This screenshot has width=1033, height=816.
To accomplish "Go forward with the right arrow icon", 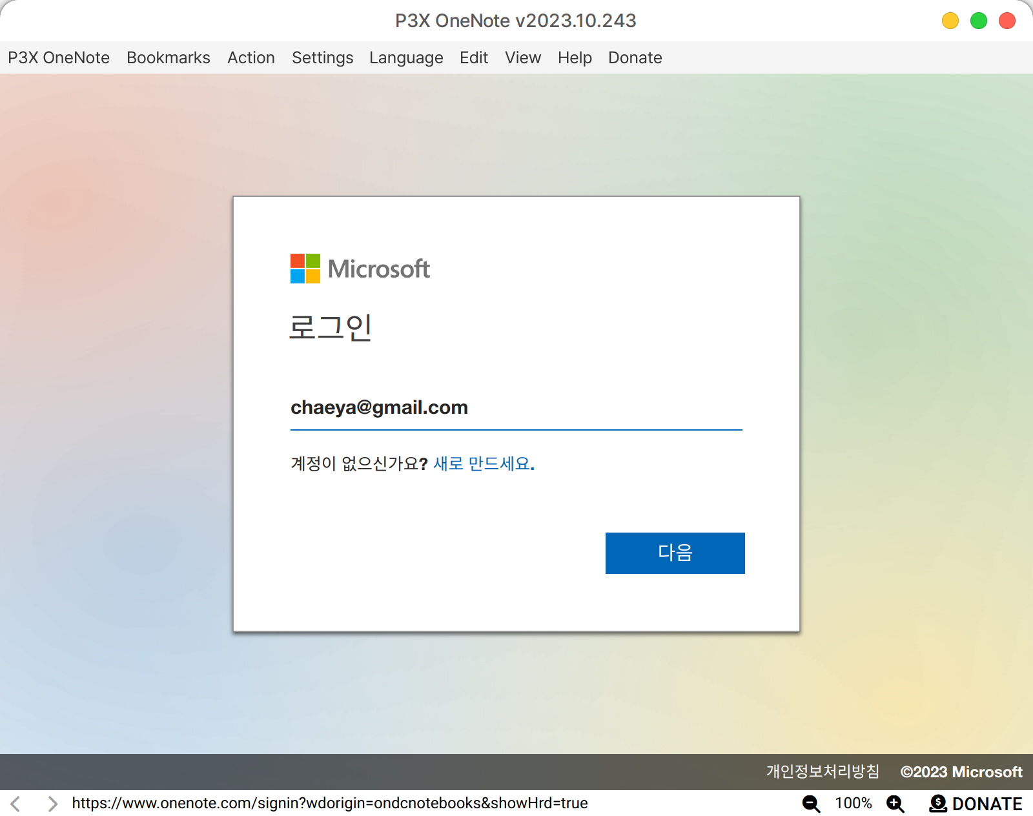I will point(52,804).
